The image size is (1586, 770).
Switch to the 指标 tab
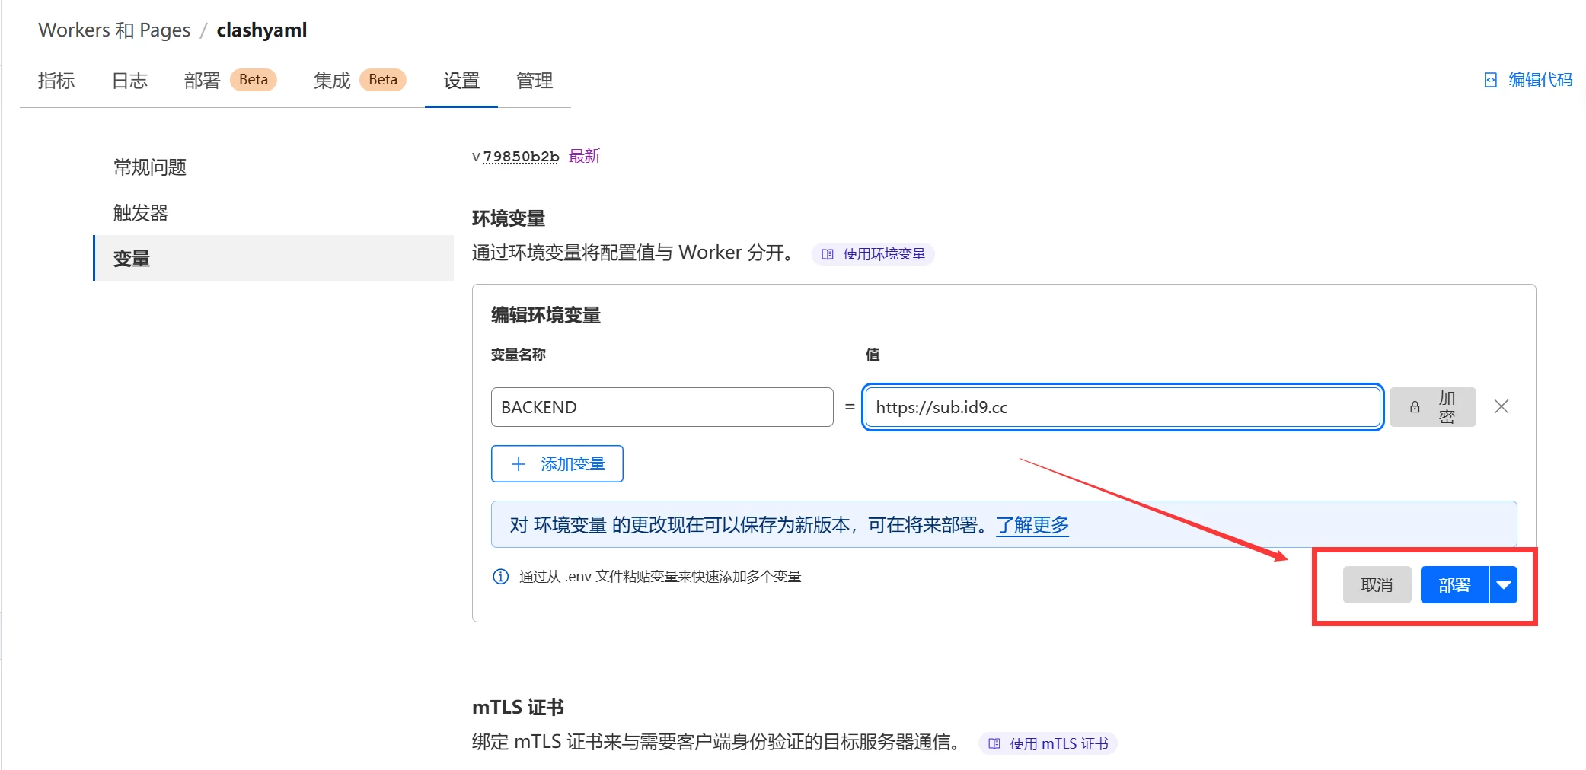pyautogui.click(x=56, y=81)
